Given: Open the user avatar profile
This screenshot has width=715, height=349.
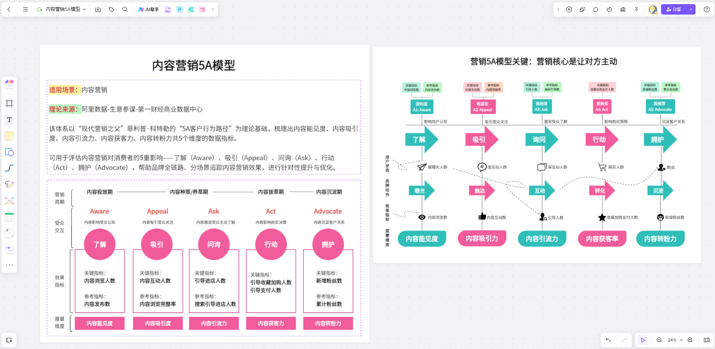Looking at the screenshot, I should [x=653, y=9].
